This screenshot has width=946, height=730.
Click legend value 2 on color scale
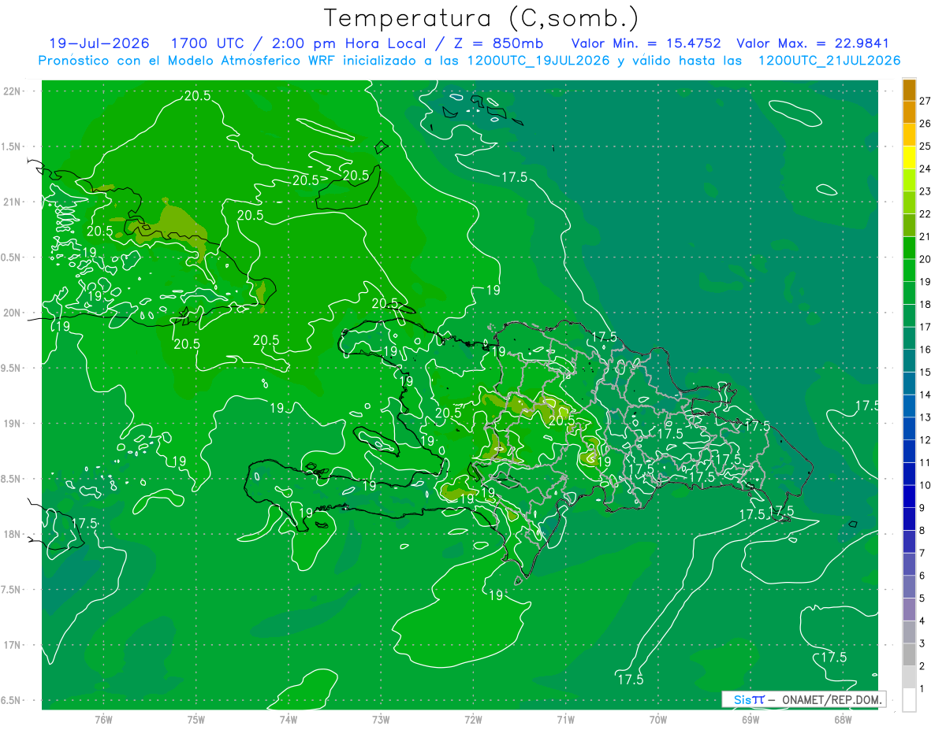click(922, 665)
